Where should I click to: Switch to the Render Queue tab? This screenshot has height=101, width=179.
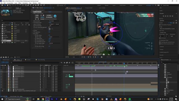coord(6,60)
